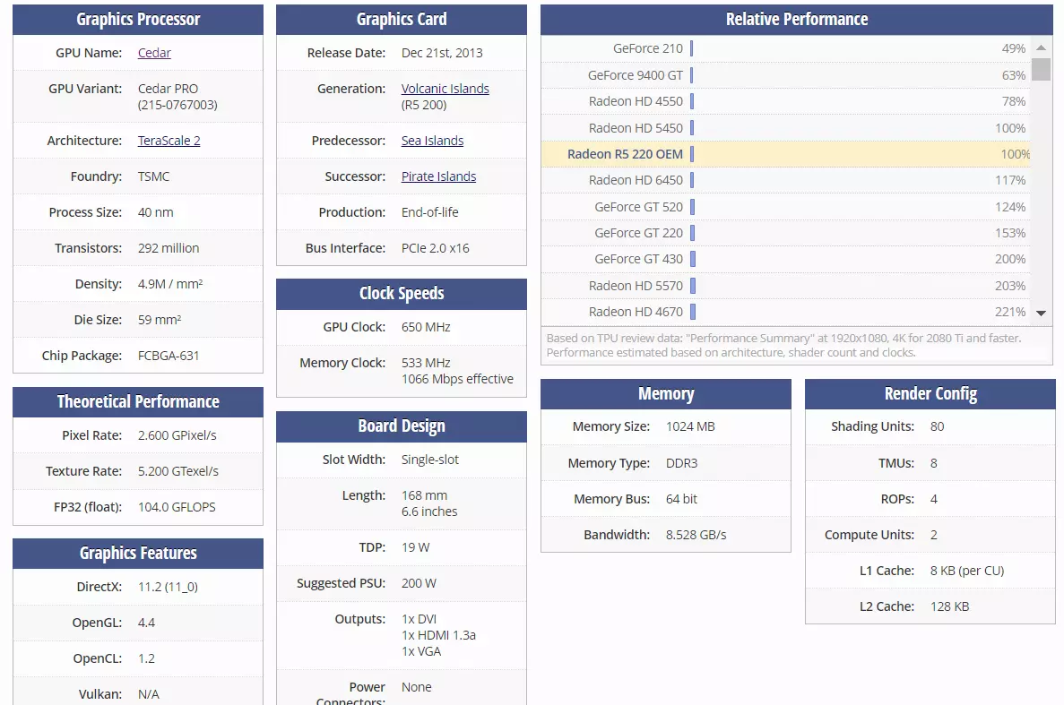Visit the Pirate Islands successor link
The height and width of the screenshot is (705, 1064).
tap(438, 176)
